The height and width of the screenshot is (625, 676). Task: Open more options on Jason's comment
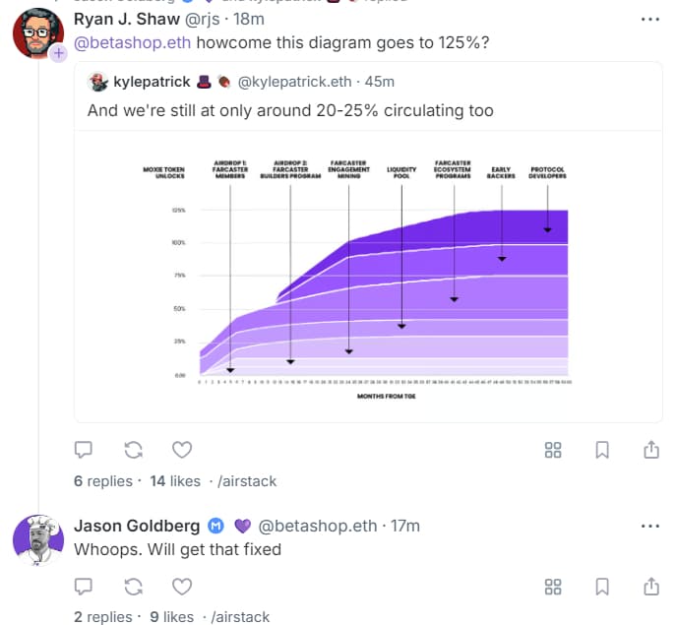tap(650, 526)
